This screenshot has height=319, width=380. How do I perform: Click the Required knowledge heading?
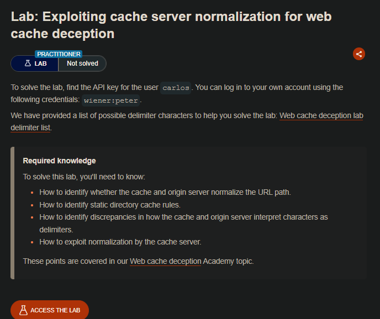click(59, 161)
